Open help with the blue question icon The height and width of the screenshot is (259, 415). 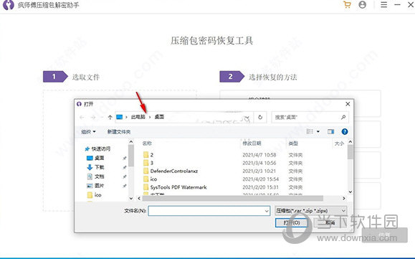345,131
